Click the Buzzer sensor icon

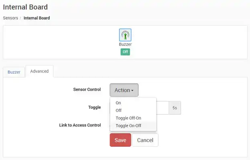tap(125, 35)
